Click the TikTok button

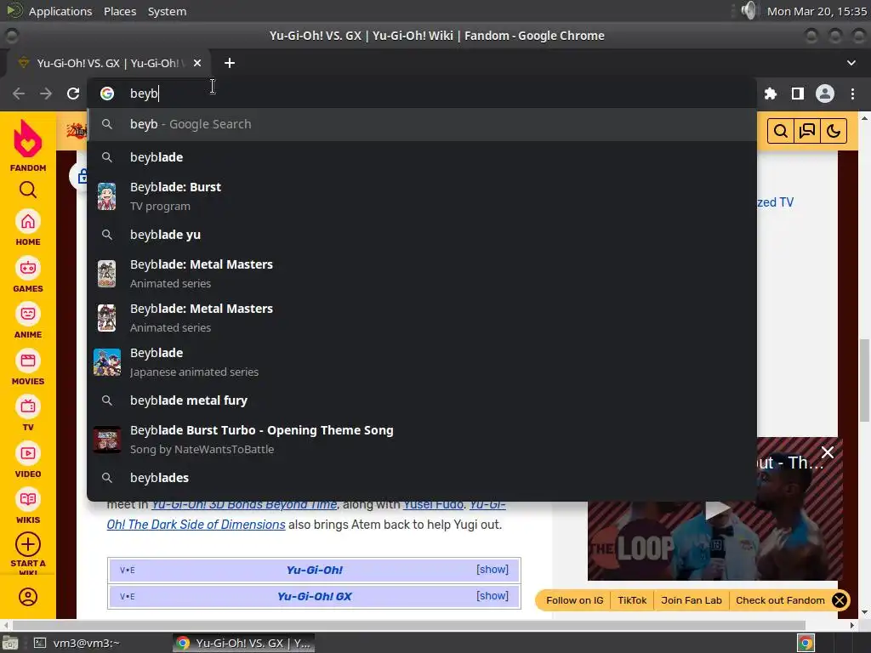tap(632, 600)
